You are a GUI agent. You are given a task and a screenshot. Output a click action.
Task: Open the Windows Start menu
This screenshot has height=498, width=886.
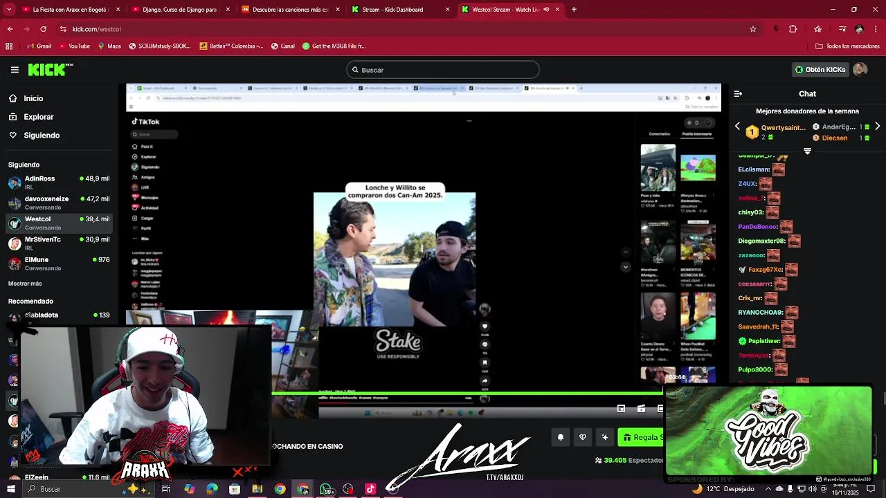click(x=10, y=489)
